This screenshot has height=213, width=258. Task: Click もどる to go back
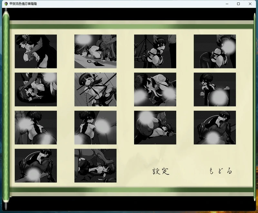click(x=221, y=171)
